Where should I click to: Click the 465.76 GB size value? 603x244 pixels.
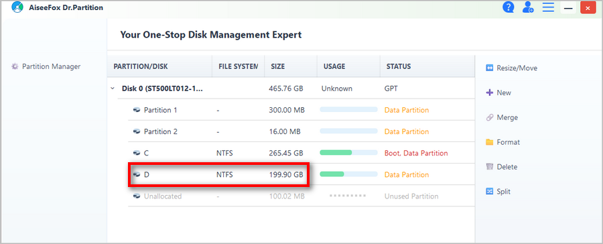[x=285, y=88]
